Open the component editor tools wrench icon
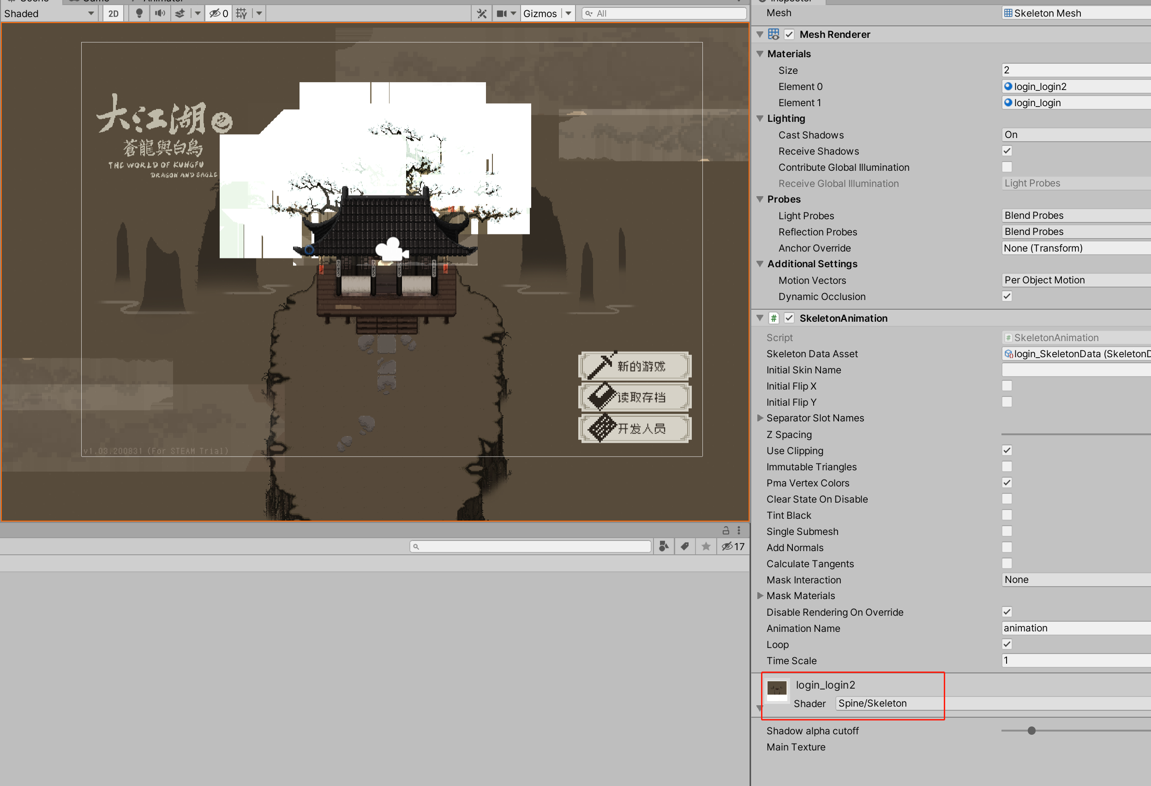 (482, 13)
